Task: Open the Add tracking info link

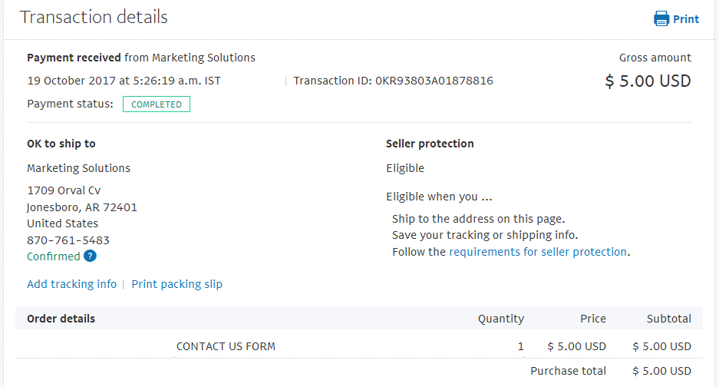Action: pyautogui.click(x=72, y=284)
